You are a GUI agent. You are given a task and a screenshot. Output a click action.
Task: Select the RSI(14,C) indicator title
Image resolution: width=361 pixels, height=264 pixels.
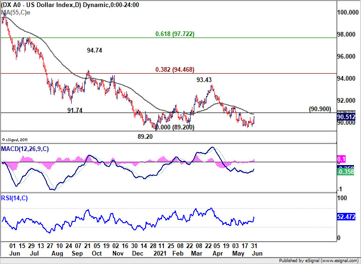15,198
